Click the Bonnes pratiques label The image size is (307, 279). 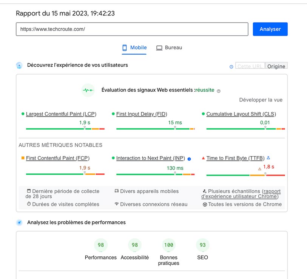[168, 260]
